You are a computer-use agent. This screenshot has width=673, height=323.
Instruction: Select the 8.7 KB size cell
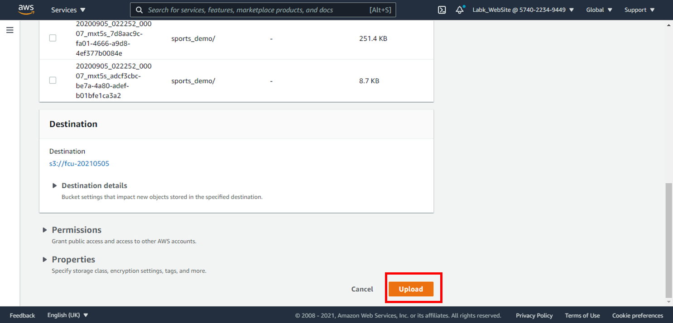(x=369, y=81)
